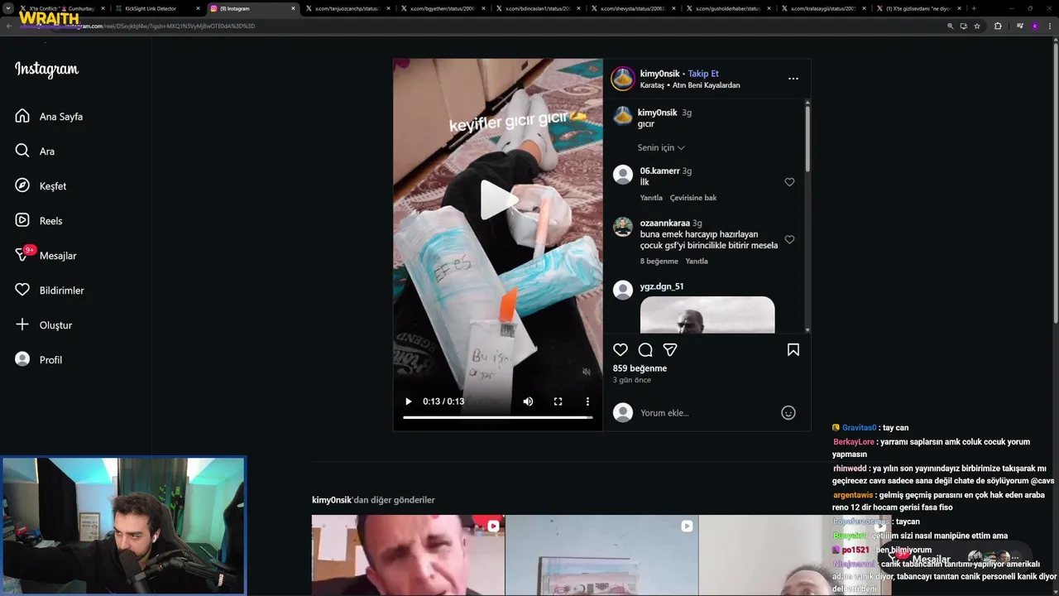Like the reel with heart icon below video
This screenshot has width=1059, height=596.
[x=621, y=350]
